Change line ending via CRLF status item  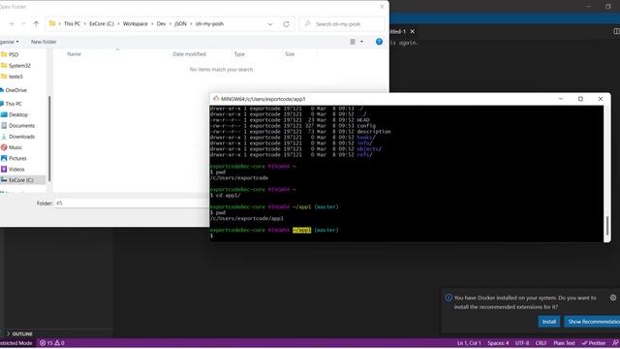tap(541, 343)
